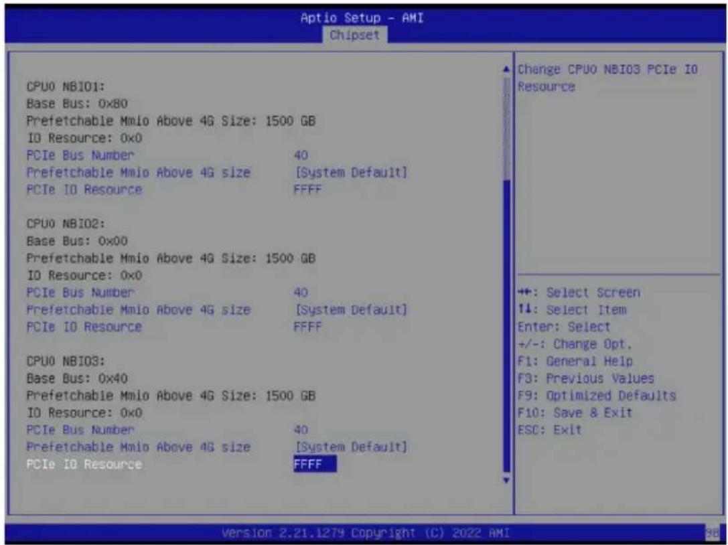The image size is (728, 545).
Task: Click IO Resource: 0x0 under NBIO2
Action: (x=84, y=275)
